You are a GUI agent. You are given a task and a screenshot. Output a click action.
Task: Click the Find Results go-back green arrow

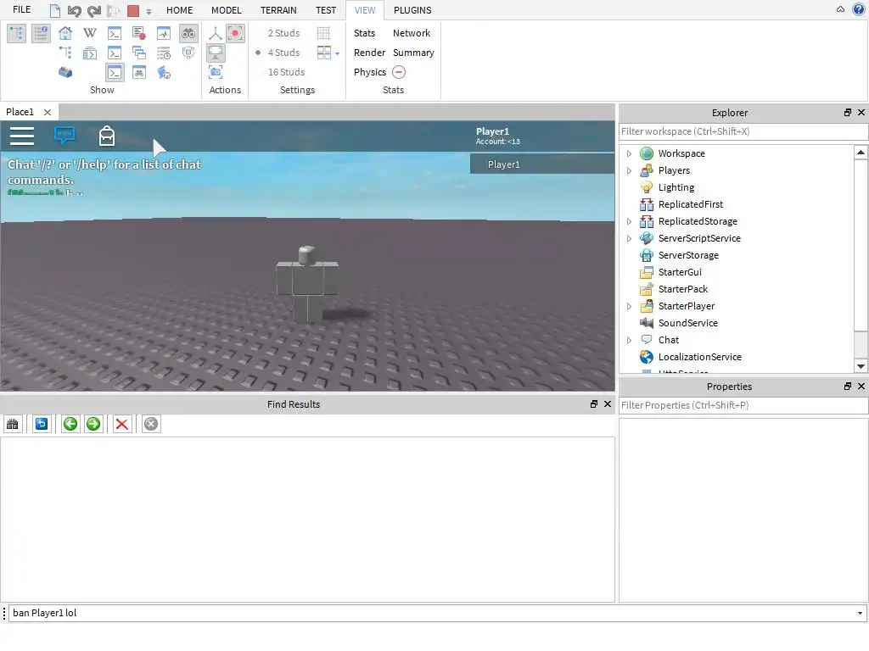[70, 424]
